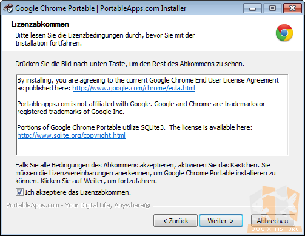305x236 pixels.
Task: Click the 'Lizenzabkommen' heading
Action: (x=40, y=24)
